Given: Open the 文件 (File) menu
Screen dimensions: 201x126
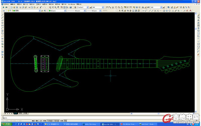Looking at the screenshot, I should coord(6,4).
